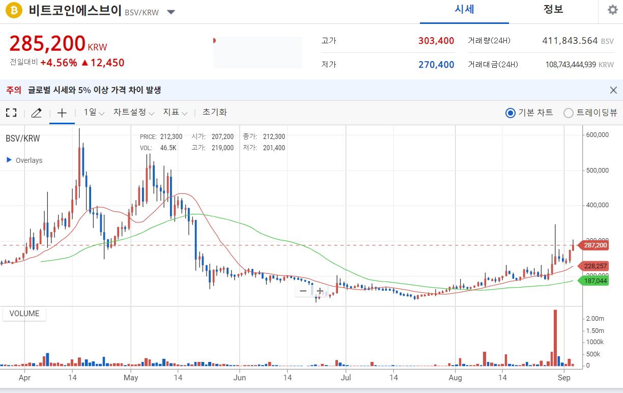Click the Jul date label on axis
The image size is (623, 393).
[346, 378]
